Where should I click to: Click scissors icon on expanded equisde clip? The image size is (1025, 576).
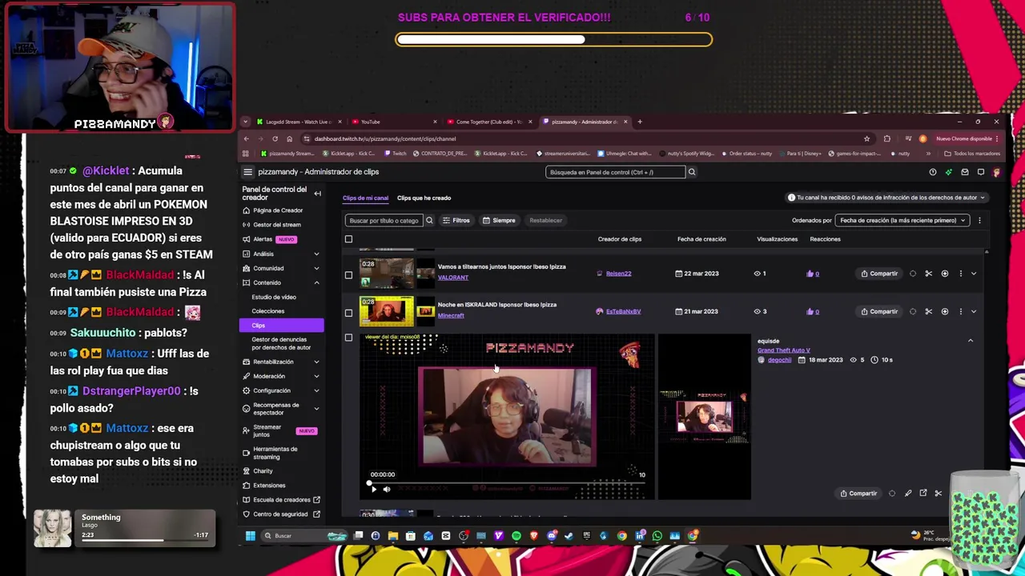(938, 494)
